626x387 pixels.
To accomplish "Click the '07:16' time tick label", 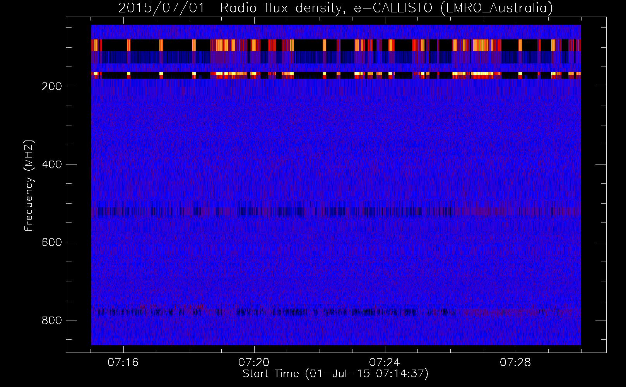I will pyautogui.click(x=123, y=363).
